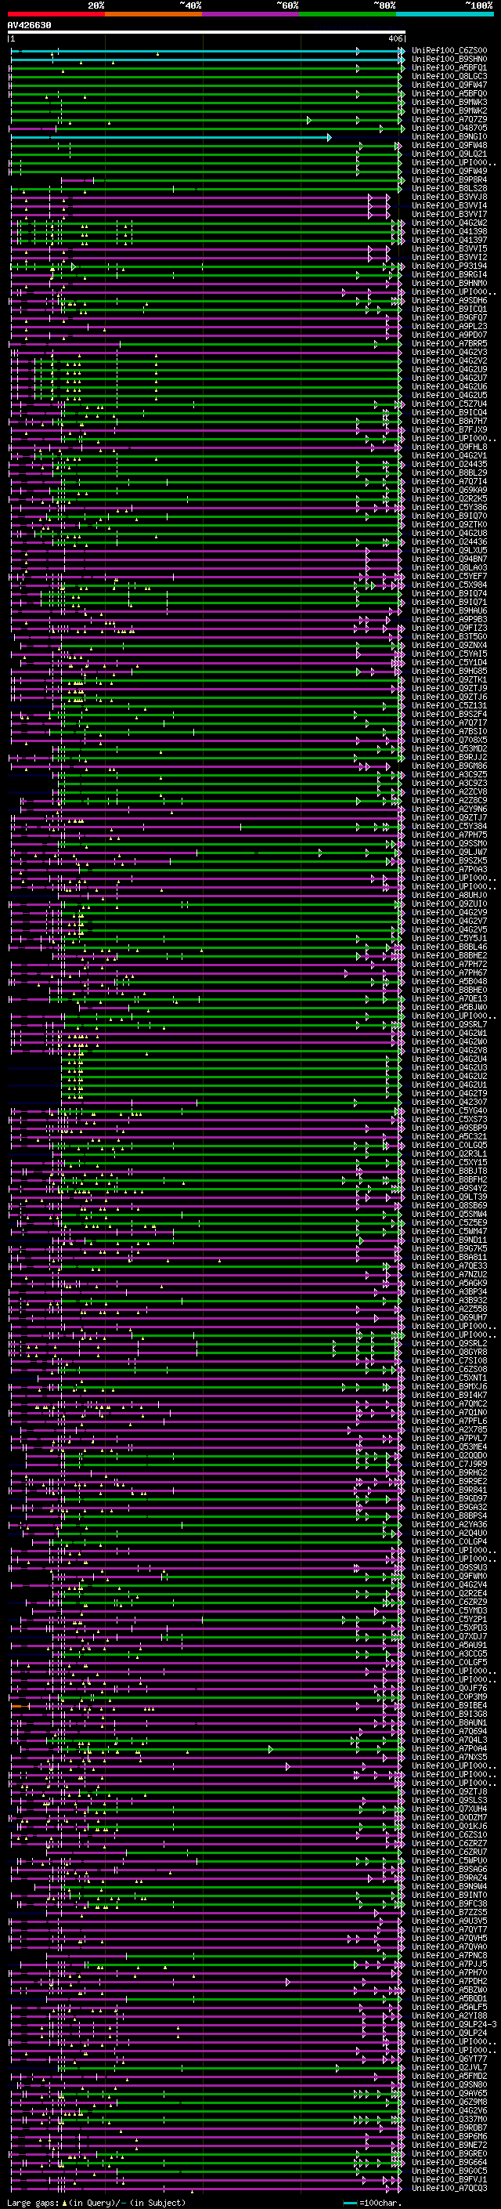Click the UniRef100_O48705 label
501x2209 pixels.
tap(449, 129)
